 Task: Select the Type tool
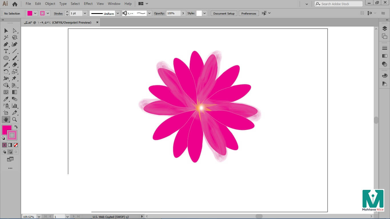pyautogui.click(x=6, y=51)
